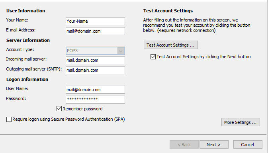Toggle Test Account Settings by clicking Next checkbox
This screenshot has height=153, width=268.
click(153, 57)
